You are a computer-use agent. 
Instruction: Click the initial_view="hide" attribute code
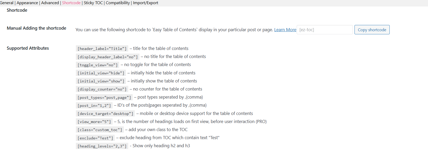pyautogui.click(x=101, y=73)
